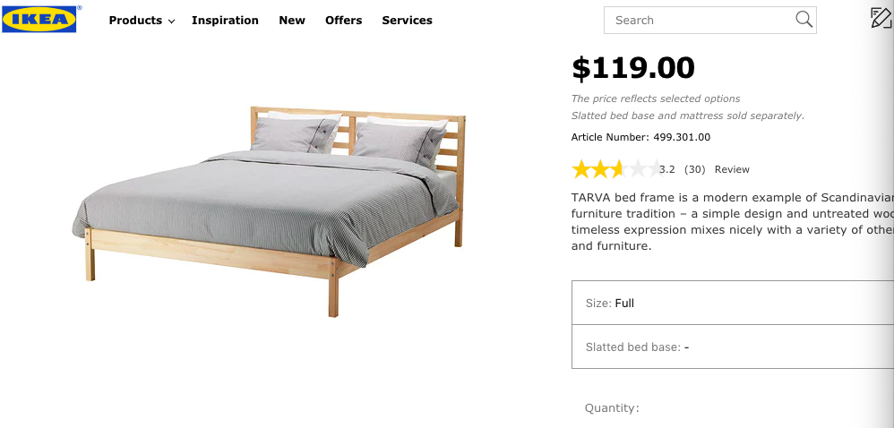
Task: Open the New menu item
Action: coord(292,21)
